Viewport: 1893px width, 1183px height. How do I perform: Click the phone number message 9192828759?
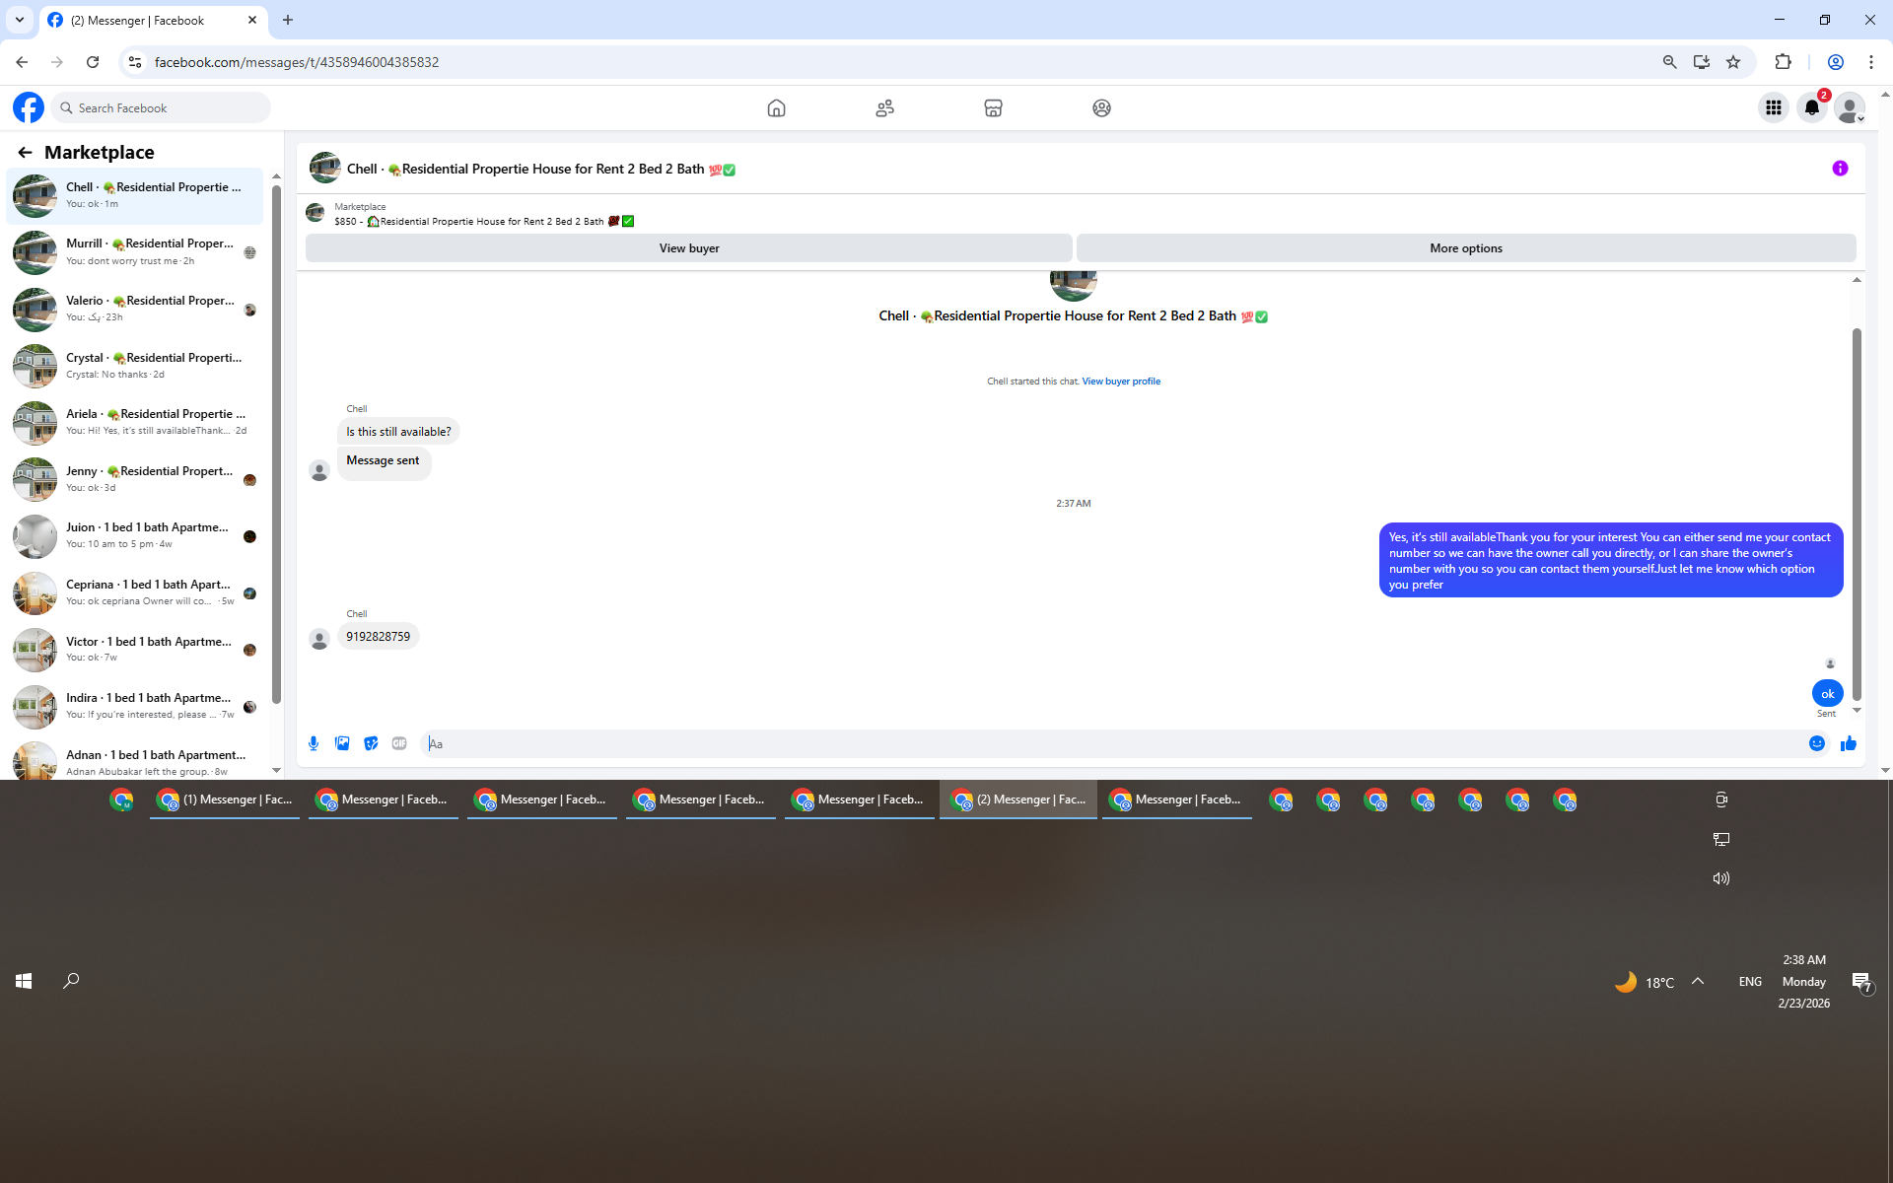[x=378, y=637]
